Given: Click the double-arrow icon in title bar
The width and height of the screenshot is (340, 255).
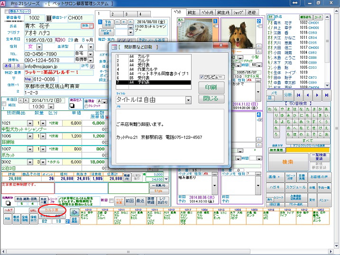Looking at the screenshot, I should [x=295, y=3].
